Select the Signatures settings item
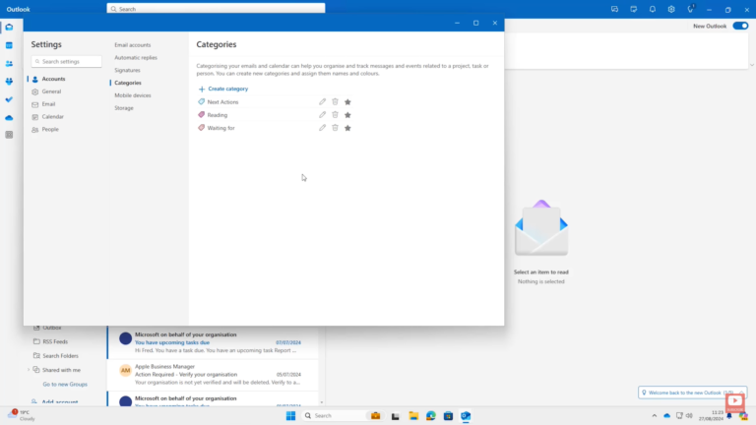Viewport: 756px width, 425px height. point(127,71)
